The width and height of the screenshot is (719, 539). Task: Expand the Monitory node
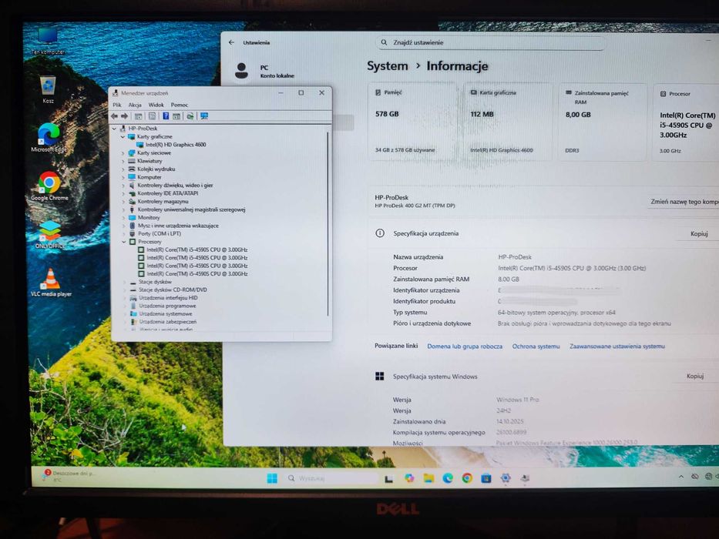(123, 218)
